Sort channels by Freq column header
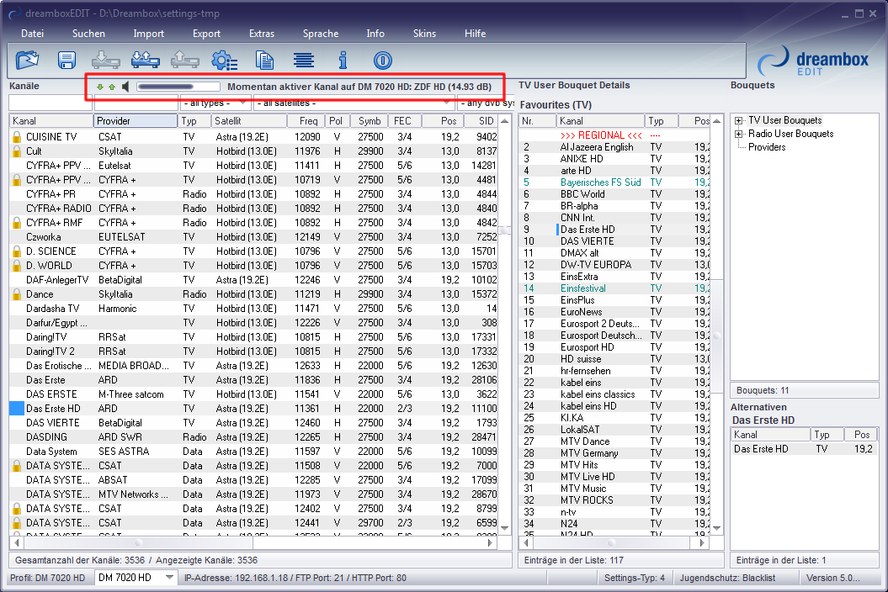The width and height of the screenshot is (888, 592). [x=306, y=120]
